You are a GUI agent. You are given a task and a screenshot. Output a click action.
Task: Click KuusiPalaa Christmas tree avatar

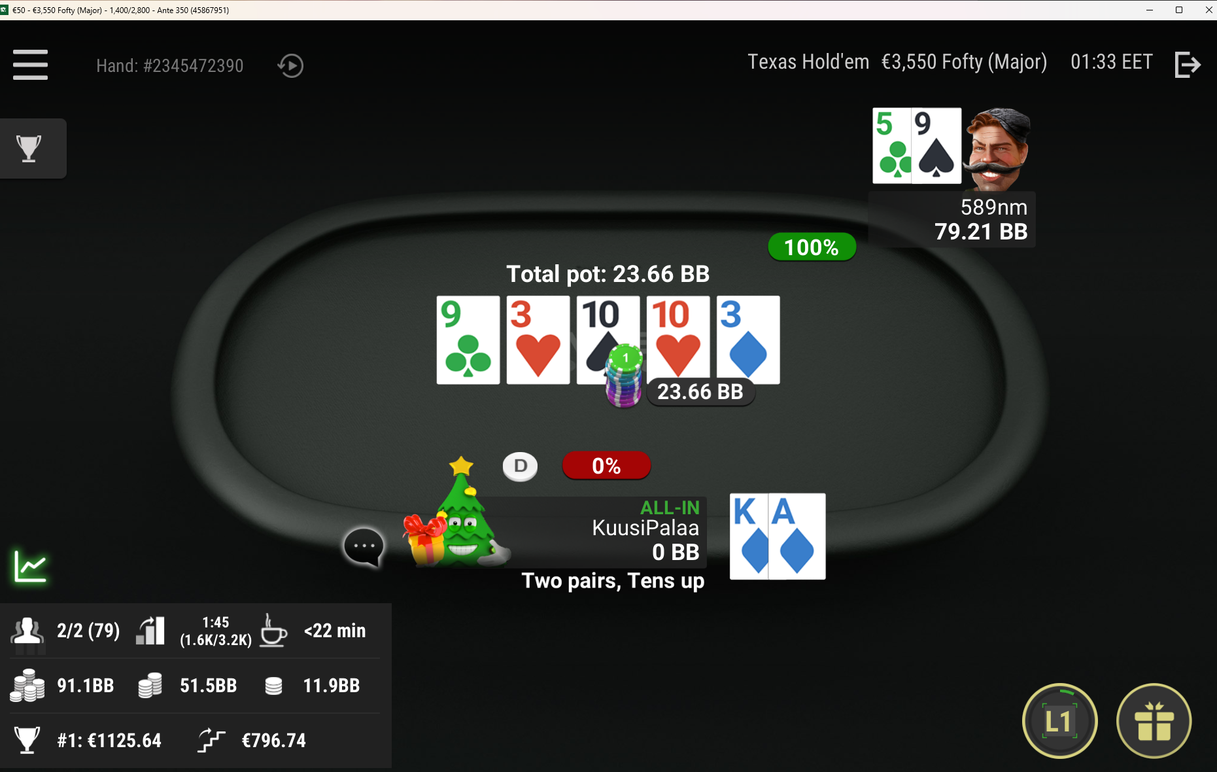point(458,512)
